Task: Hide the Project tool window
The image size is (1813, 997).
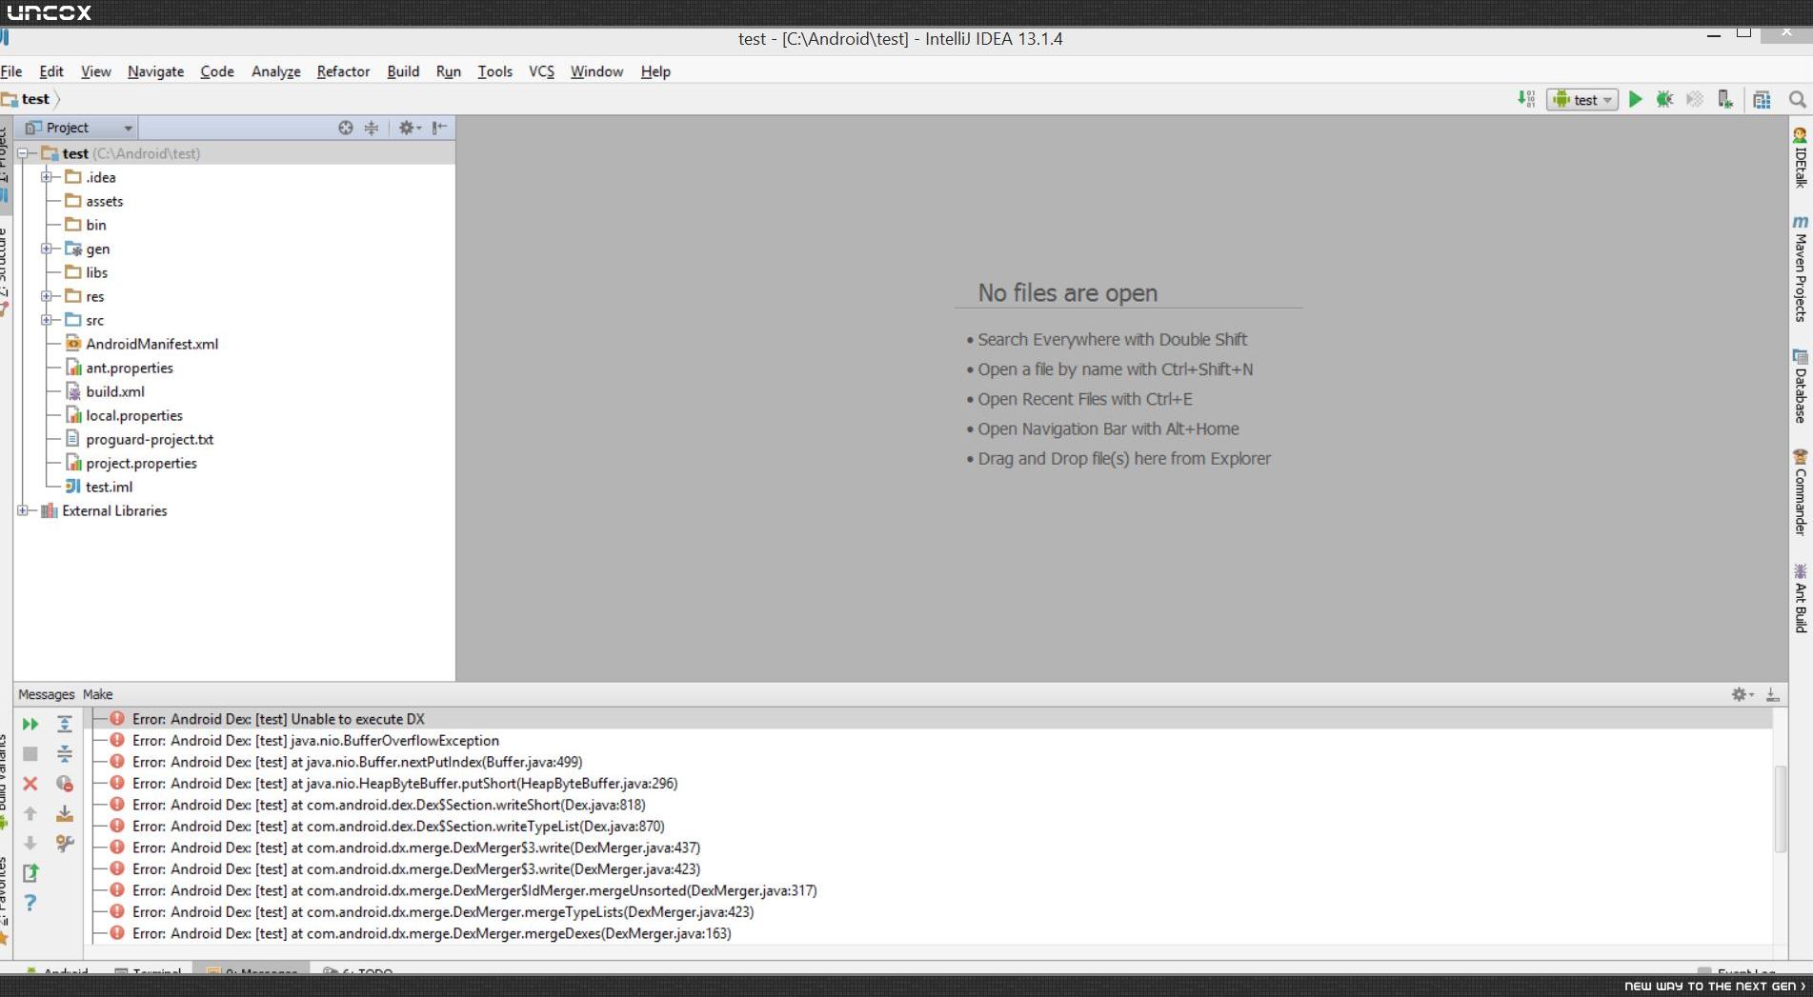Action: (439, 128)
